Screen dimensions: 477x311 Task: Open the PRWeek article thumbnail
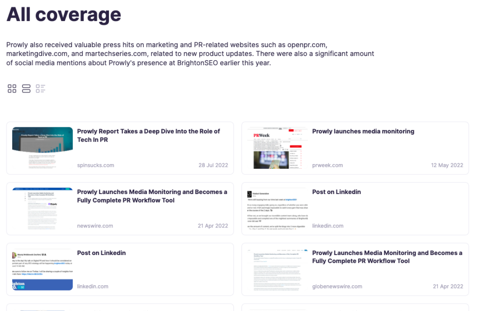coord(278,148)
